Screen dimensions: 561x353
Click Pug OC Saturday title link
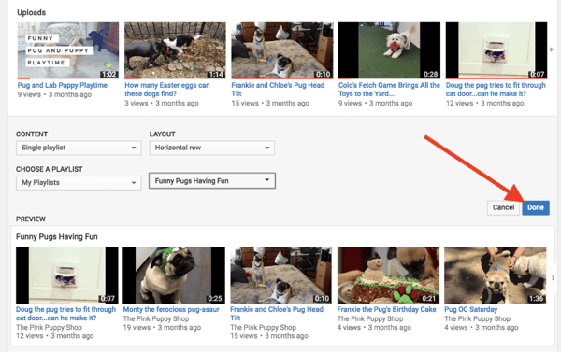[x=471, y=309]
